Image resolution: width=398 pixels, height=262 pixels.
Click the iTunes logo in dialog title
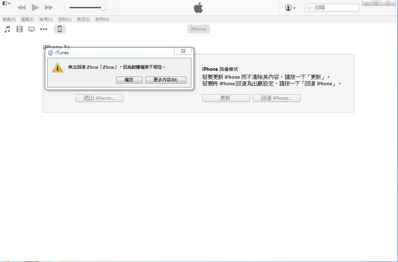click(51, 53)
